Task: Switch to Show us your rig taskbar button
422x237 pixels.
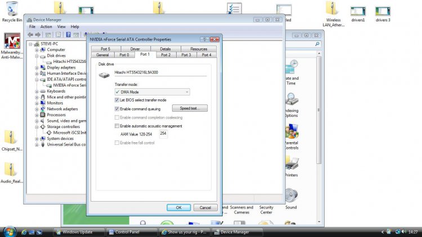Action: (185, 232)
